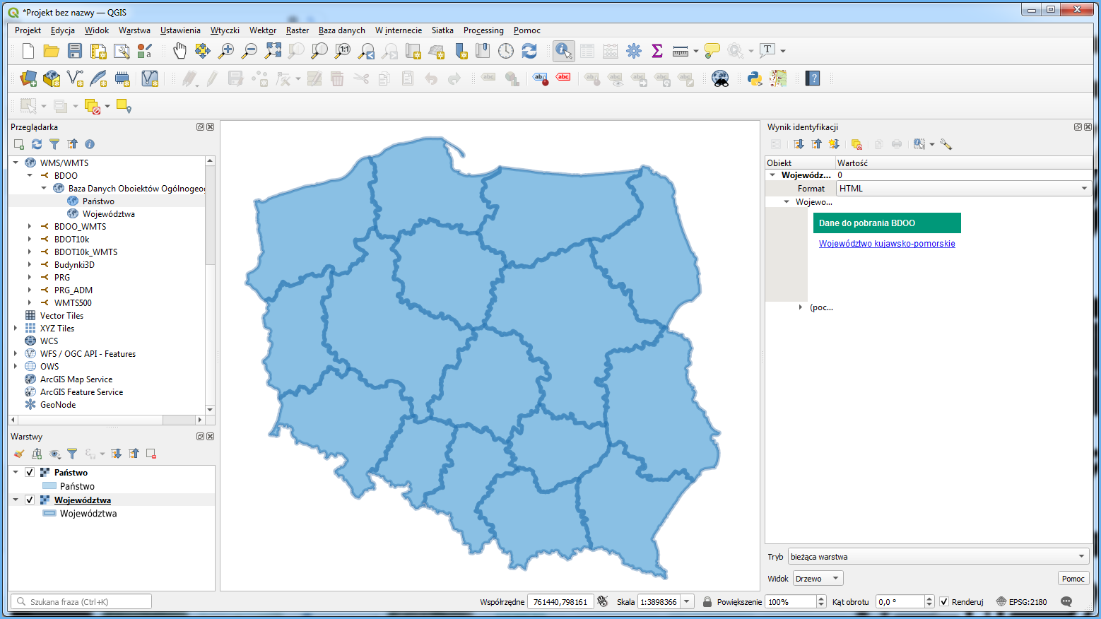Open the statistical summary sigma icon
This screenshot has height=619, width=1101.
[657, 51]
